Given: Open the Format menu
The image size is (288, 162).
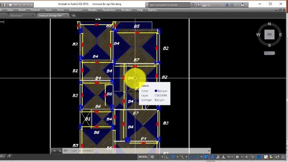Looking at the screenshot, I should (x=35, y=10).
